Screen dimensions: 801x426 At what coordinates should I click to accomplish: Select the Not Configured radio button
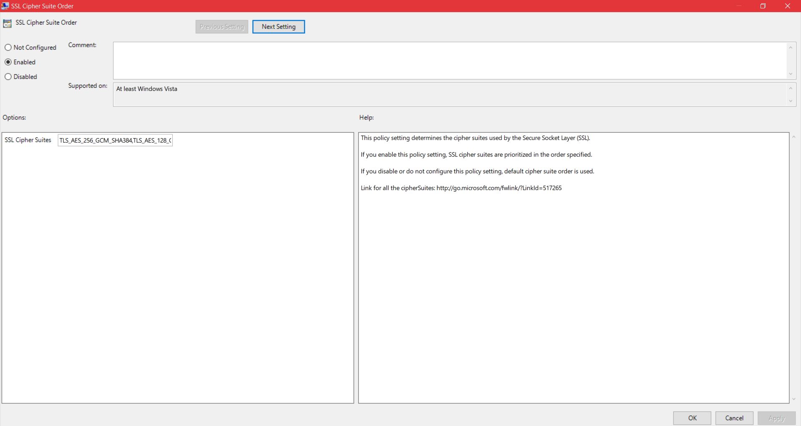click(x=8, y=47)
